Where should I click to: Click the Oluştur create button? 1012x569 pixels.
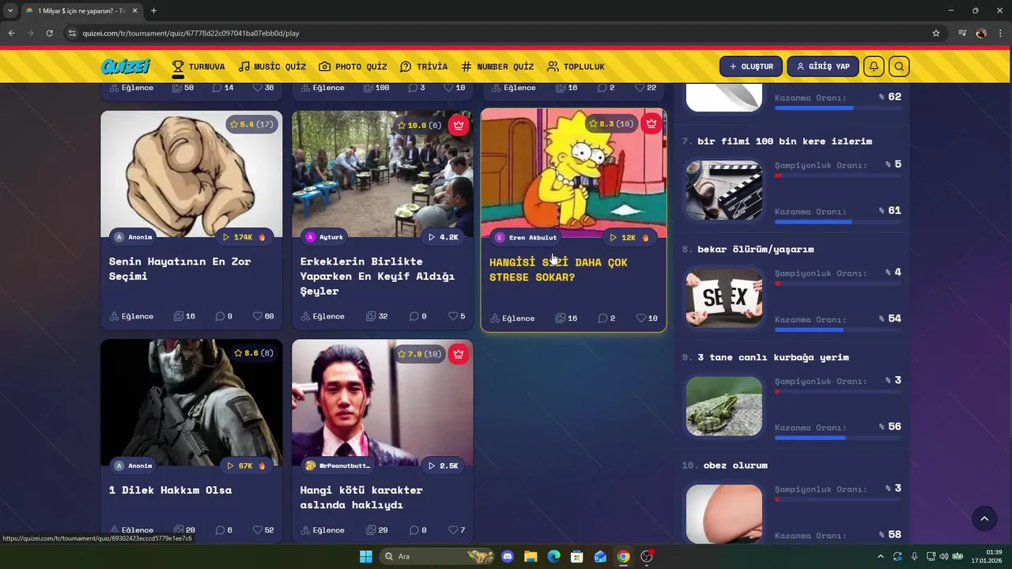click(751, 66)
